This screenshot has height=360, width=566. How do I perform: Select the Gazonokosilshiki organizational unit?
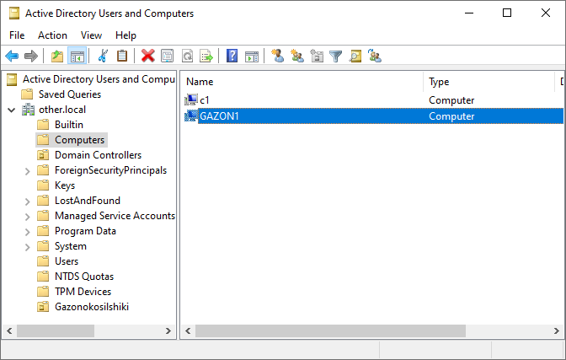pyautogui.click(x=92, y=307)
